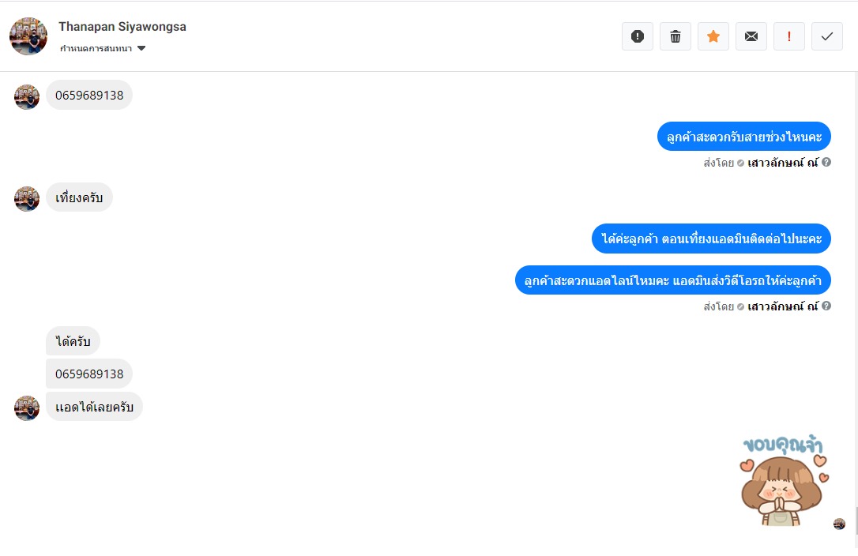Mark conversation as unread with the envelope icon

pyautogui.click(x=751, y=36)
